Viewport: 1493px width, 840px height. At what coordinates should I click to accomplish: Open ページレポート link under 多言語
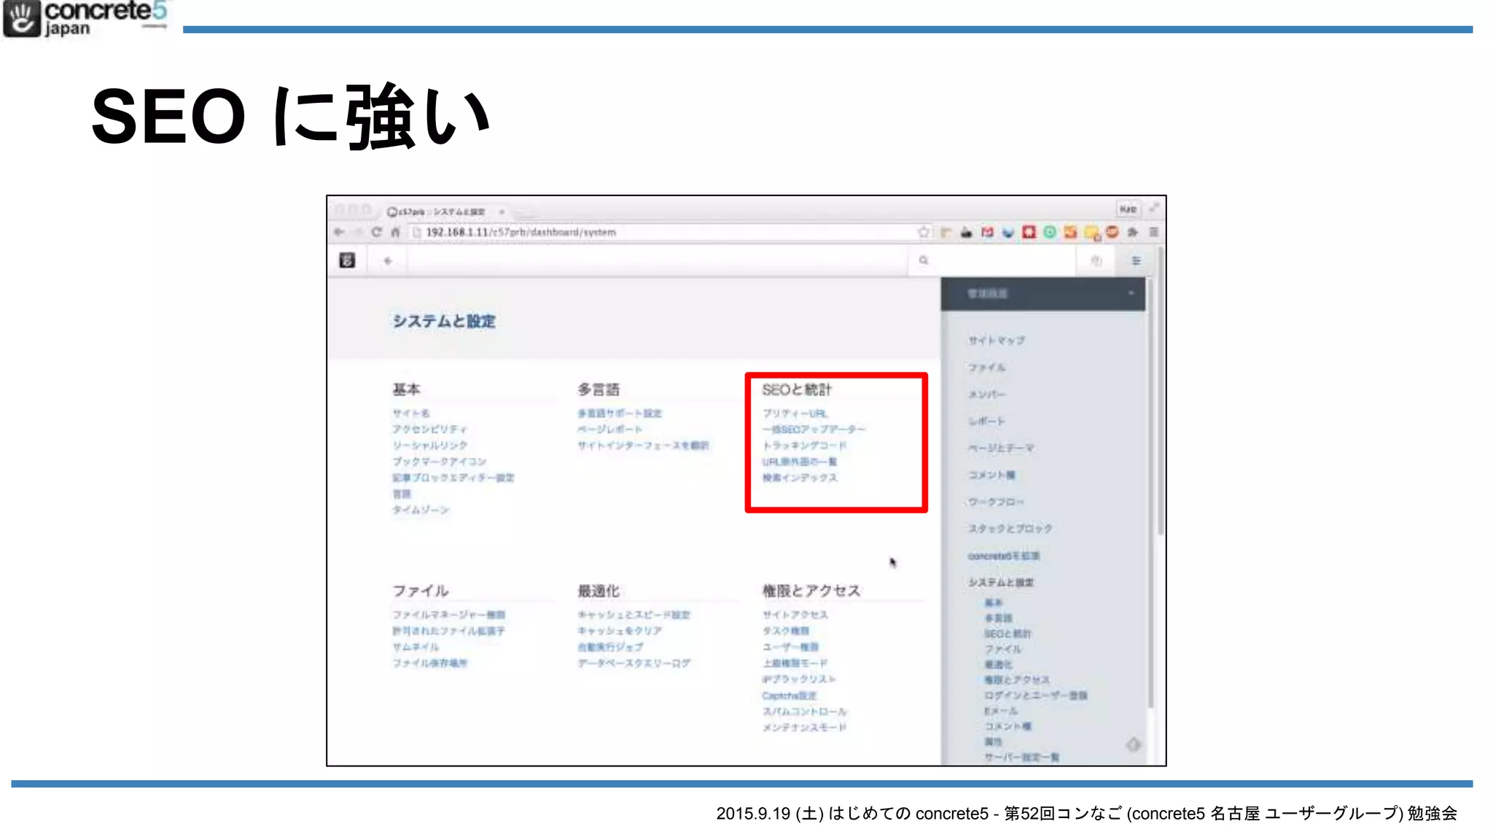point(609,429)
